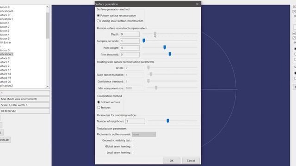Select 'sification 2' in the list
The width and height of the screenshot is (296, 166).
6,86
